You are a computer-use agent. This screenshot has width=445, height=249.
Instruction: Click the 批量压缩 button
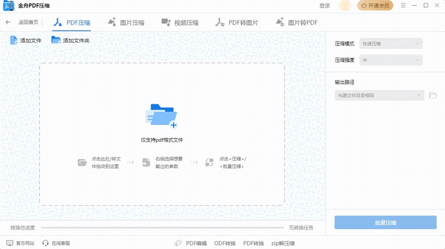[385, 222]
